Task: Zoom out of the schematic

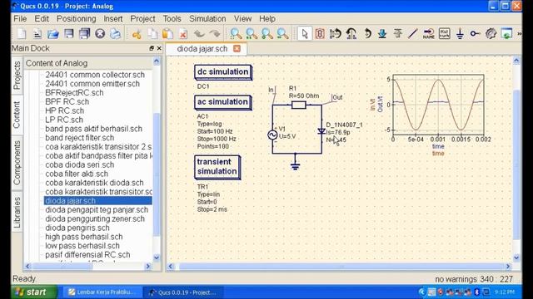Action: 283,33
